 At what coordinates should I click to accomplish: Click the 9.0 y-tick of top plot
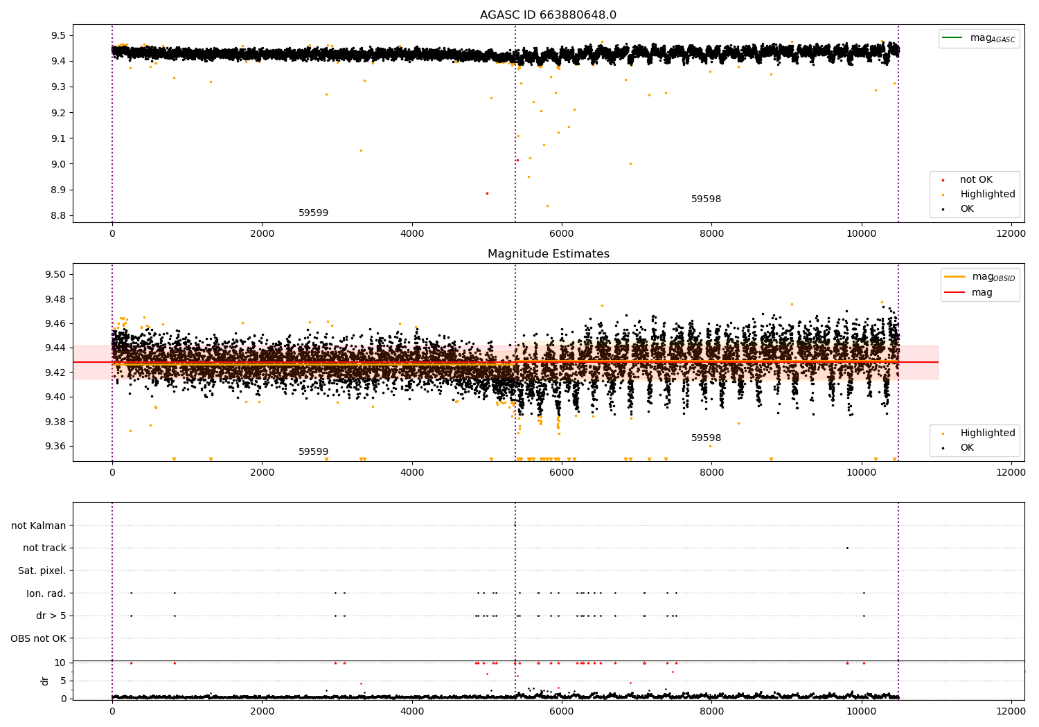(x=58, y=164)
